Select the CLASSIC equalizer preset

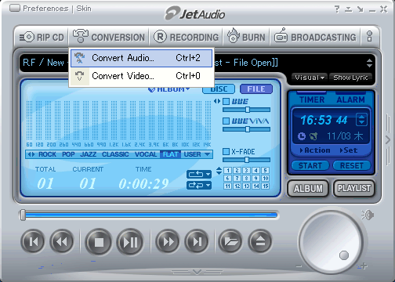[x=115, y=154]
